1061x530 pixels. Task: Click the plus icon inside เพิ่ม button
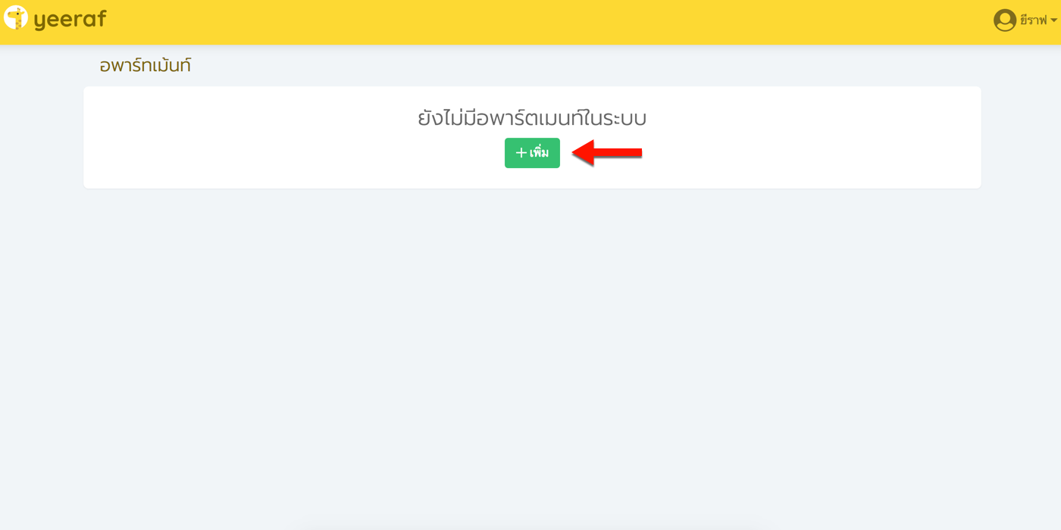(521, 153)
